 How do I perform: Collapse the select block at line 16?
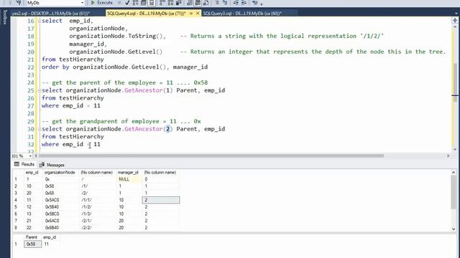pos(39,21)
